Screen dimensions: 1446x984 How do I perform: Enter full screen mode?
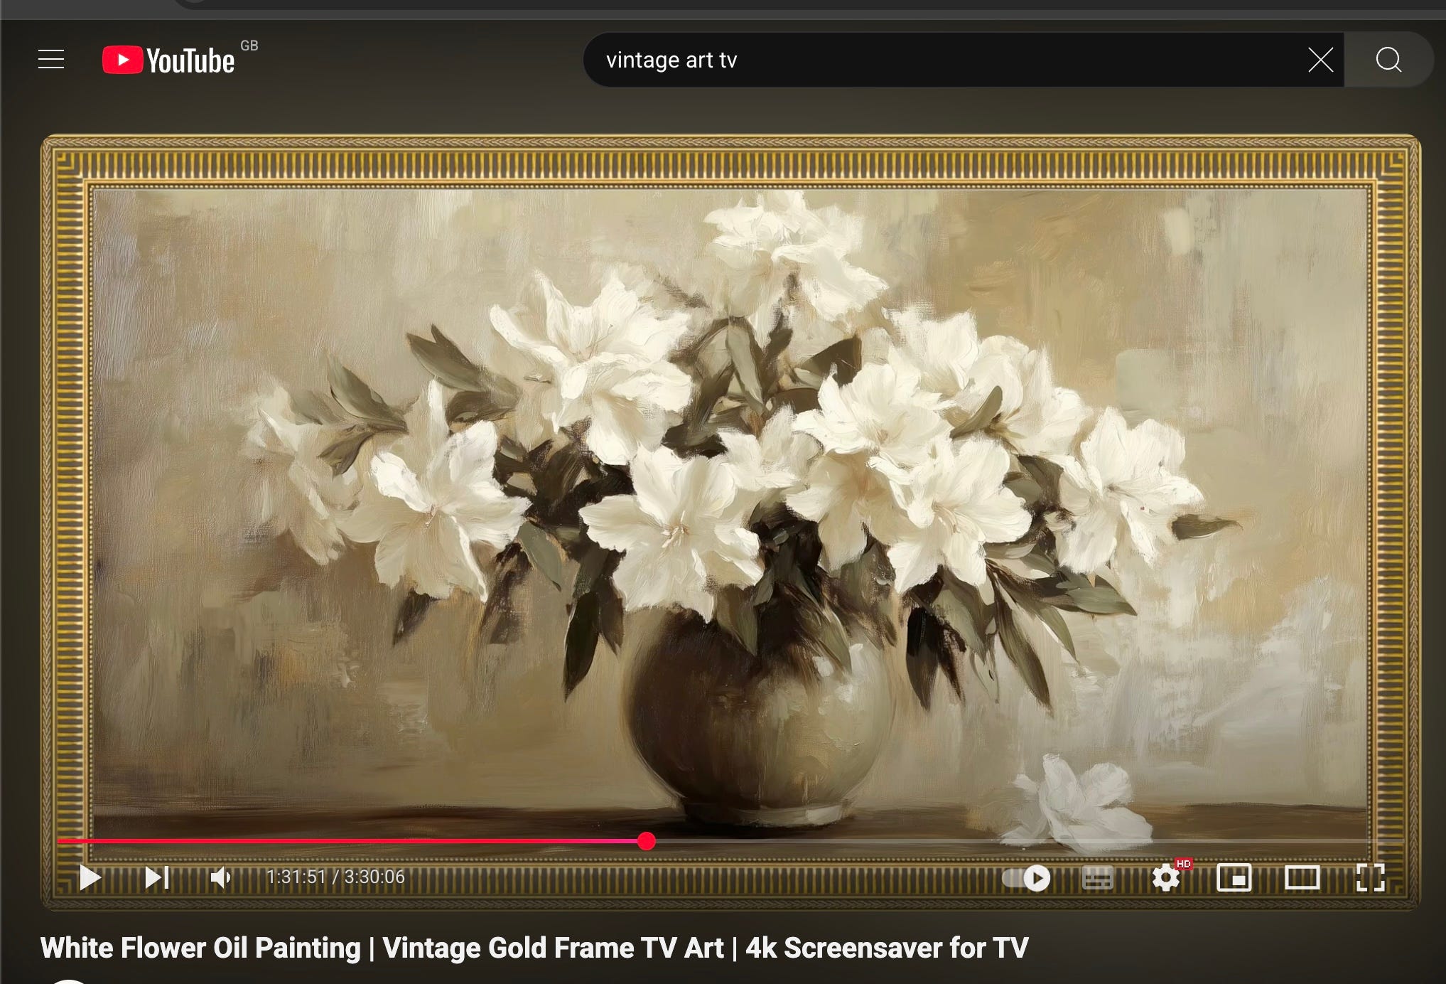tap(1370, 878)
